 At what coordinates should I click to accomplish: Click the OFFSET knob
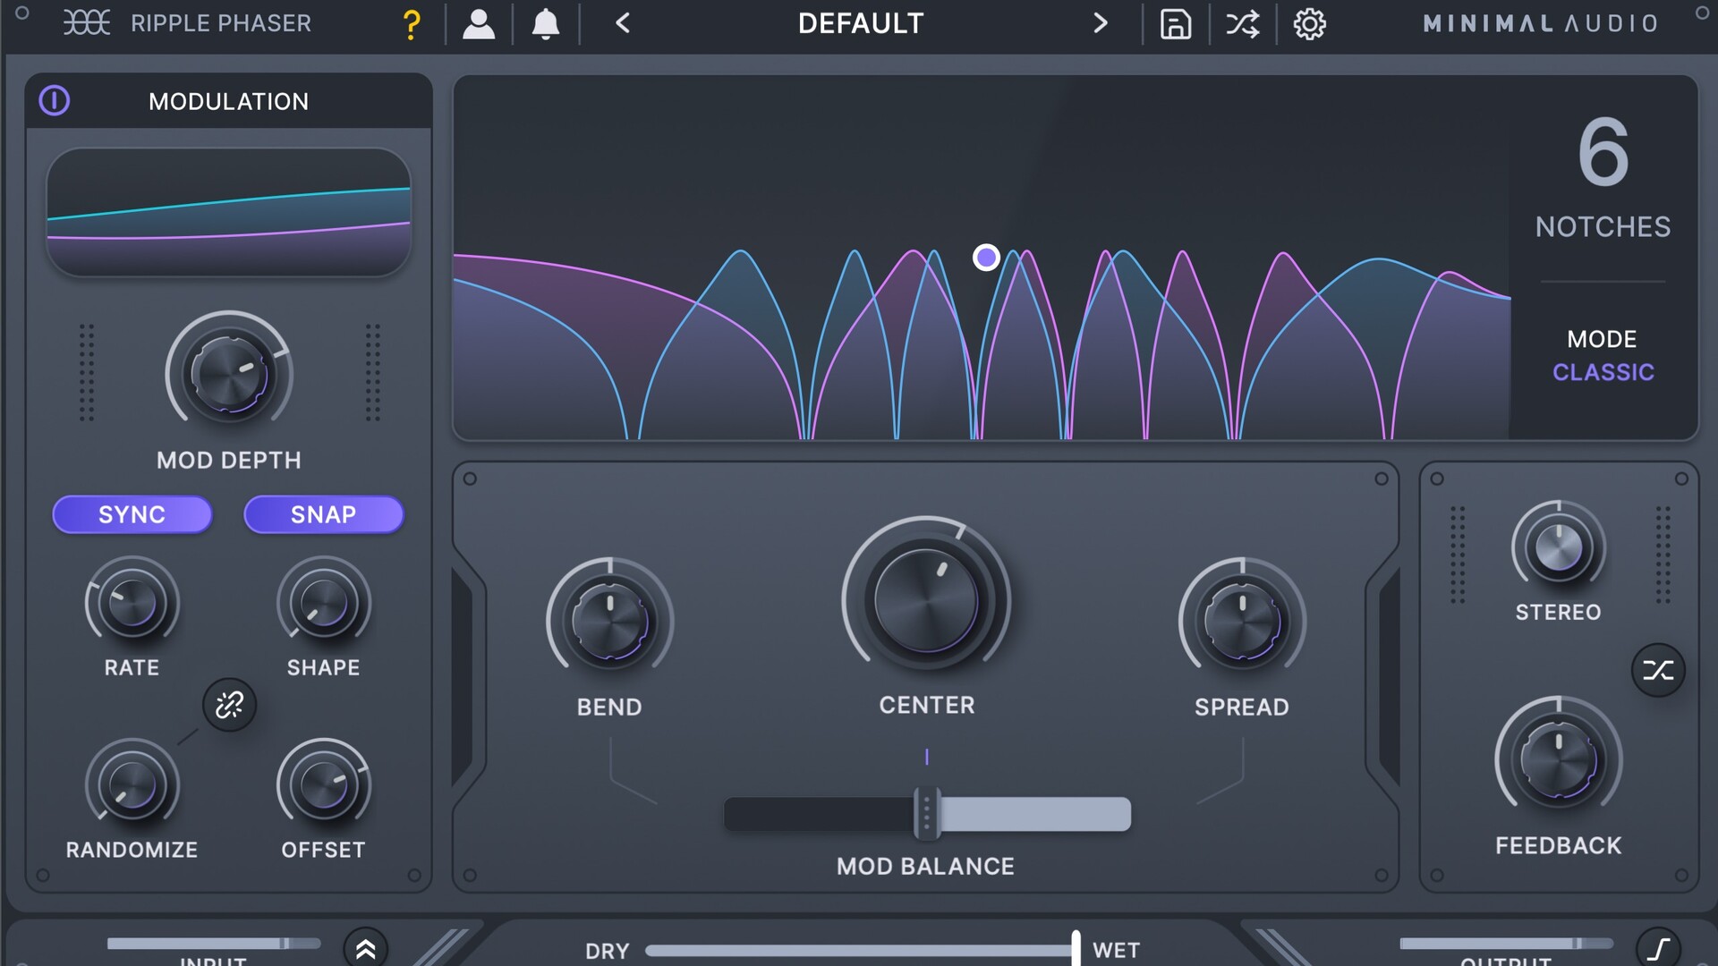[x=324, y=784]
